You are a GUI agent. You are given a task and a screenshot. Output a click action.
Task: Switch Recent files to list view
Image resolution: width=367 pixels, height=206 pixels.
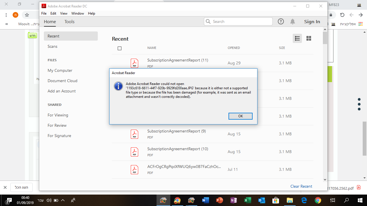tap(297, 38)
